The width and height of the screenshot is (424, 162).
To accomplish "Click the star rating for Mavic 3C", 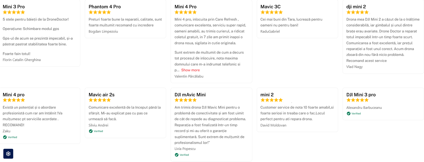I will click(x=272, y=12).
